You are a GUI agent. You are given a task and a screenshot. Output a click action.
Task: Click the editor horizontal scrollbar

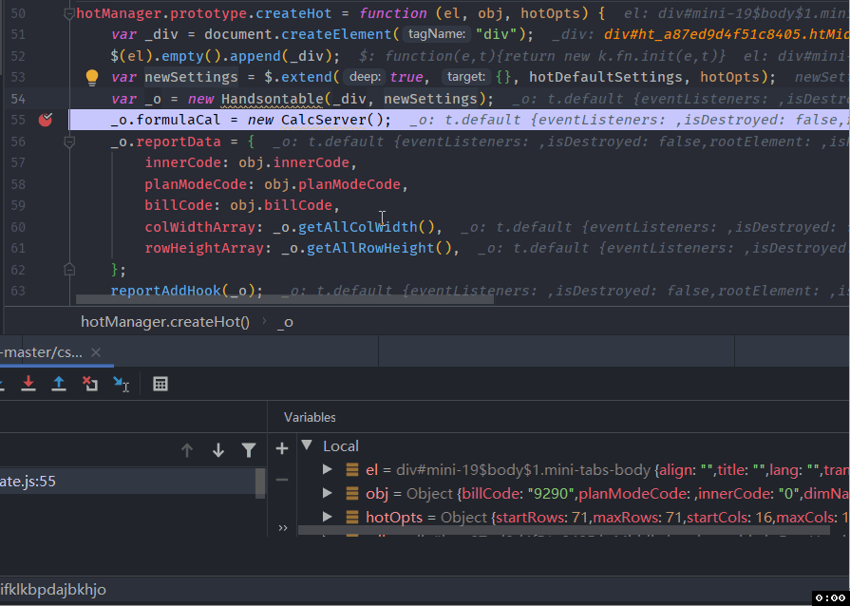point(285,299)
